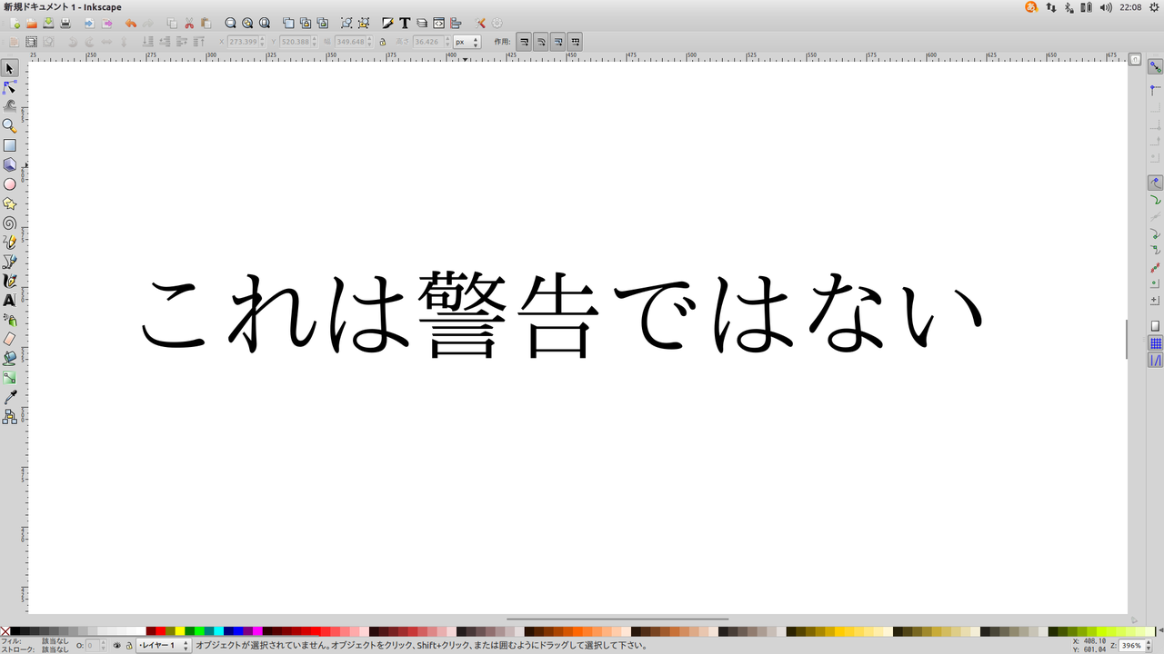Image resolution: width=1164 pixels, height=654 pixels.
Task: Toggle third 作用 move gradients button
Action: click(557, 42)
